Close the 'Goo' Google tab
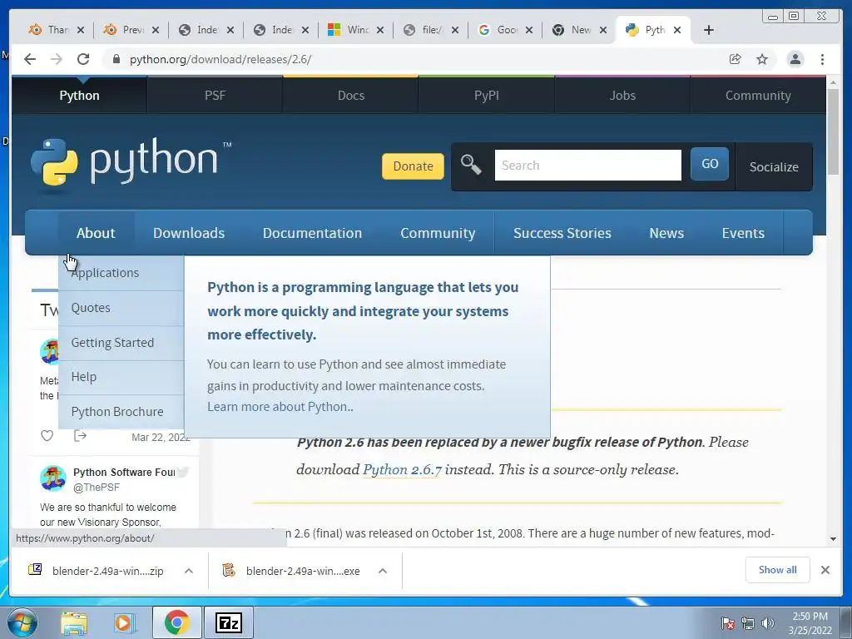 pos(529,30)
